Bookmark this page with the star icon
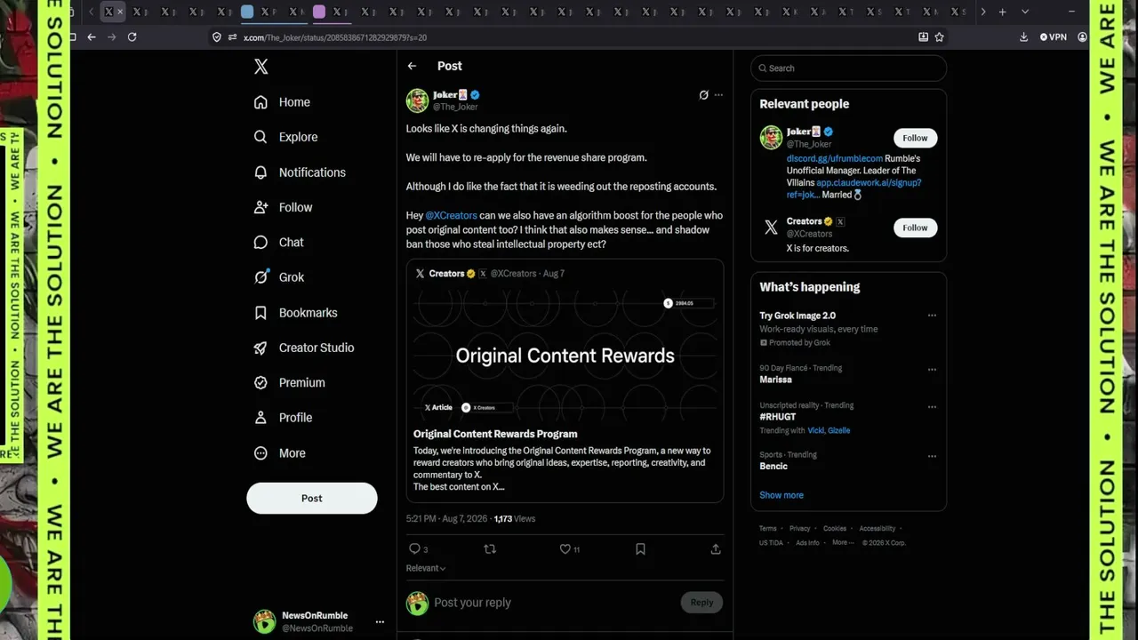 939,37
